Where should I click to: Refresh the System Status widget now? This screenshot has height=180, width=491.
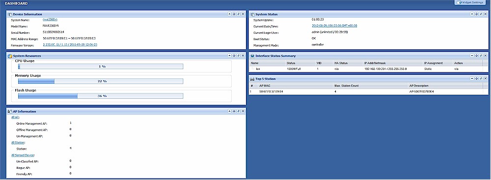point(481,14)
